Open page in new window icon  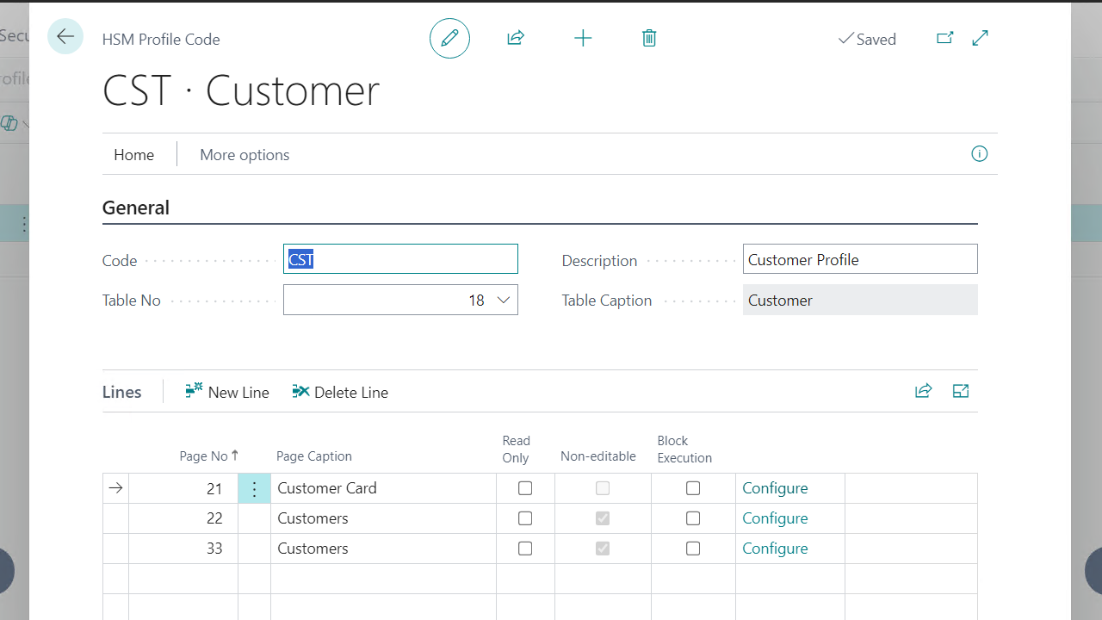point(944,39)
